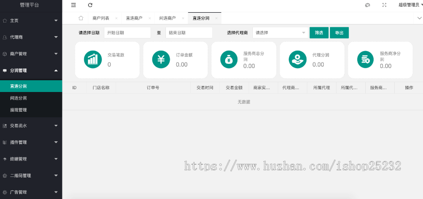Click the ID column header
This screenshot has height=199, width=423.
(x=74, y=88)
